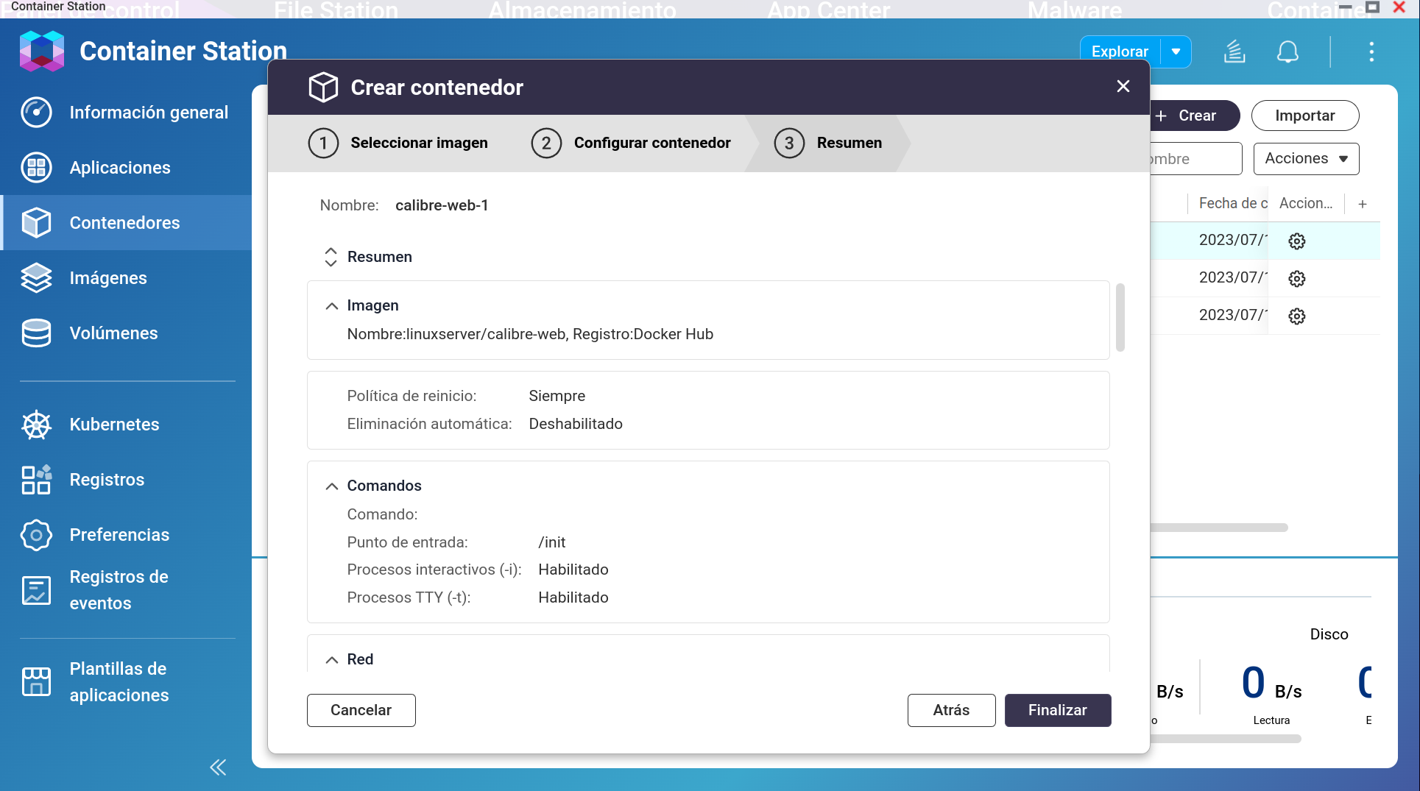Click the gear icon in first container row
The width and height of the screenshot is (1420, 791).
[1296, 241]
